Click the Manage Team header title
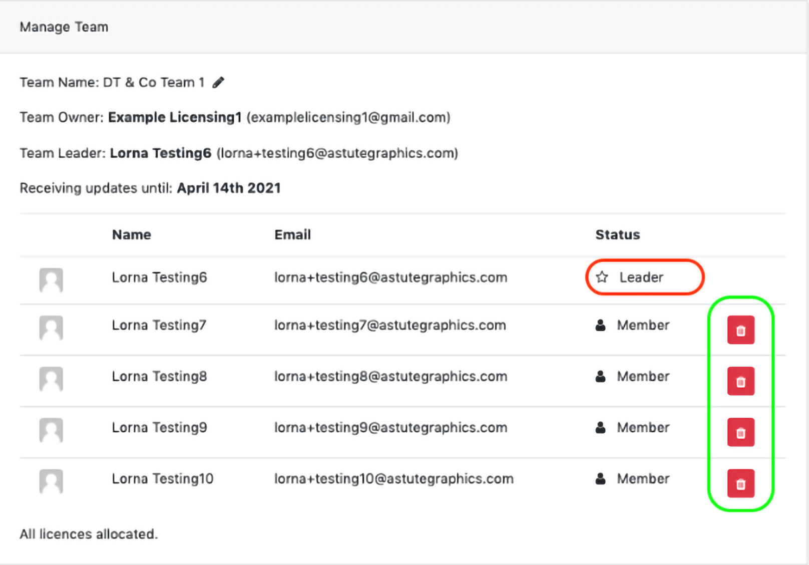 tap(64, 27)
